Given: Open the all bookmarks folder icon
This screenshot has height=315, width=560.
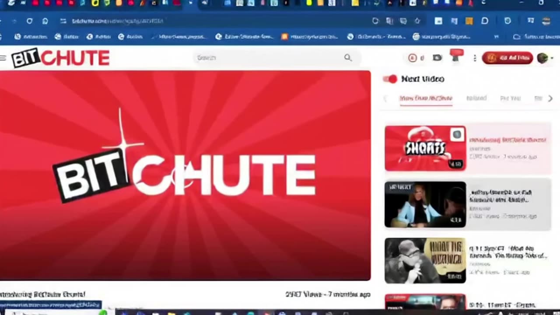Looking at the screenshot, I should (x=517, y=37).
